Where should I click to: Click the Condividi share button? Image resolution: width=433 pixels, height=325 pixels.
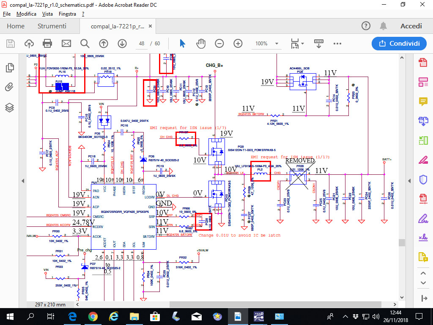[x=399, y=44]
